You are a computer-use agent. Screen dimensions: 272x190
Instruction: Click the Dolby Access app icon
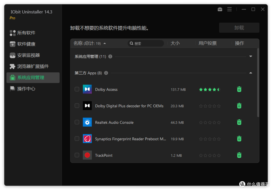[x=87, y=89]
